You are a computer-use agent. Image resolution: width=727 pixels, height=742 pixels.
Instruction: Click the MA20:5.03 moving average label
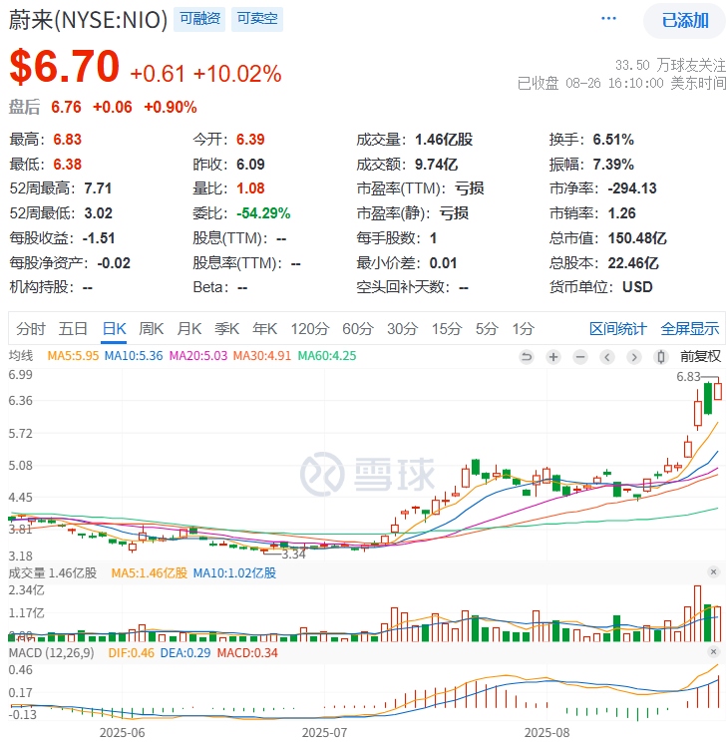click(x=198, y=356)
